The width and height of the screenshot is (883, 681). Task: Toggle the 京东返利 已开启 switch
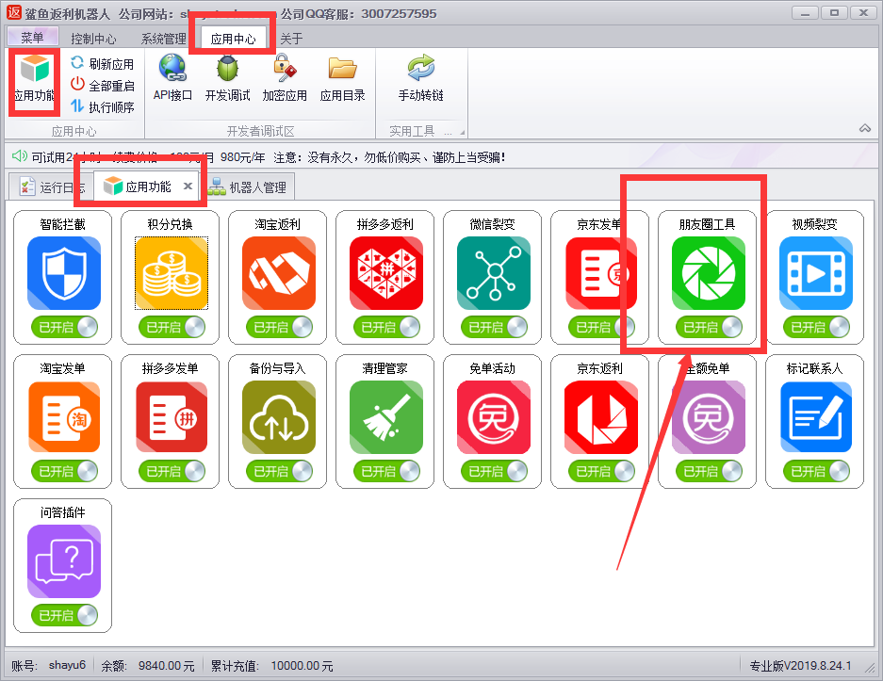click(602, 471)
